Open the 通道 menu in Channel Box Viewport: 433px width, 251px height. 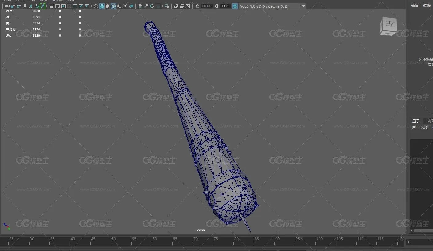(415, 6)
